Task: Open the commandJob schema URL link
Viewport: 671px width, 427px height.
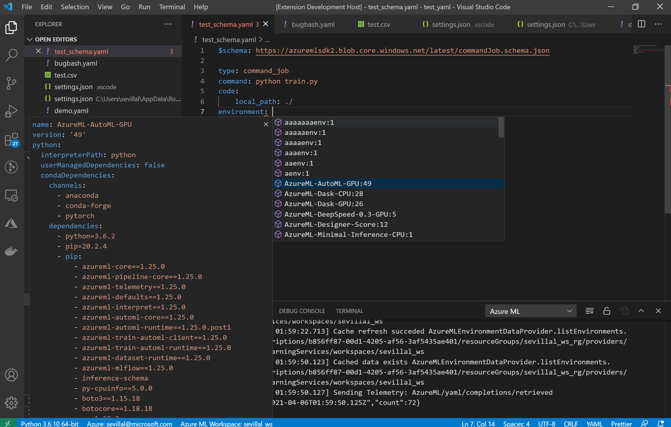Action: pos(402,50)
